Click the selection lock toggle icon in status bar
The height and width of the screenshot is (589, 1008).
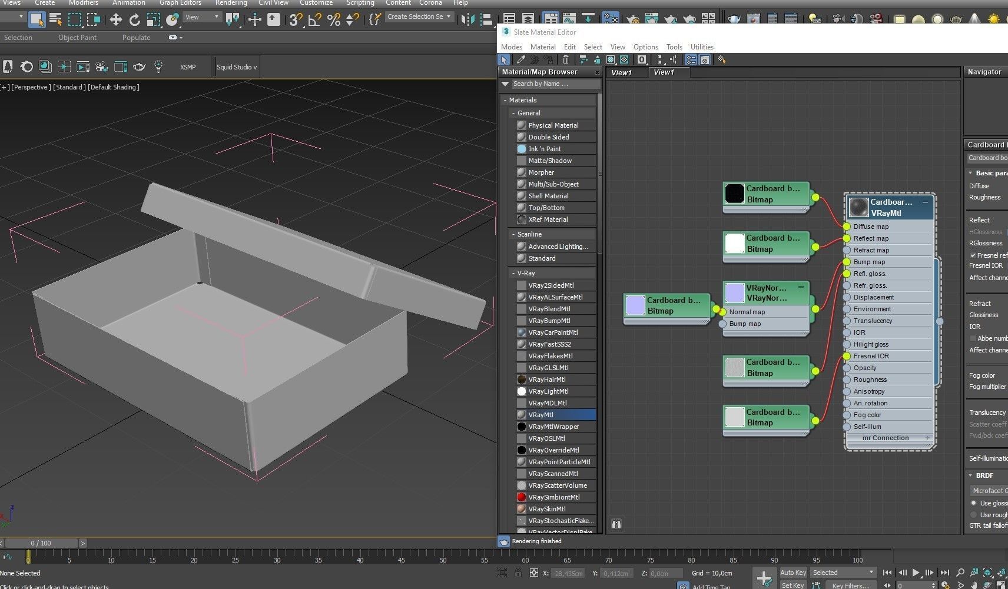point(518,573)
